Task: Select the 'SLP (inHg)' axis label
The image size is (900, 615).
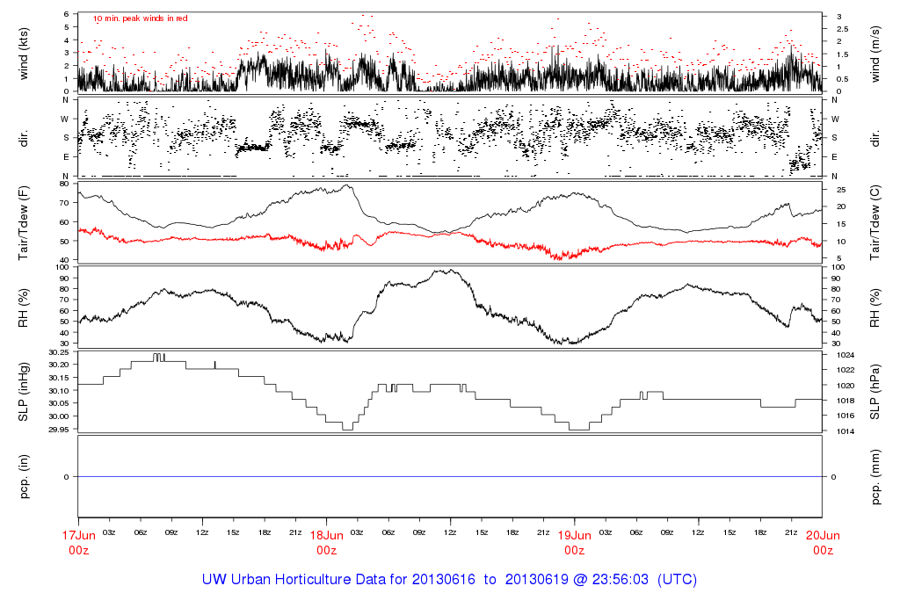Action: 24,392
